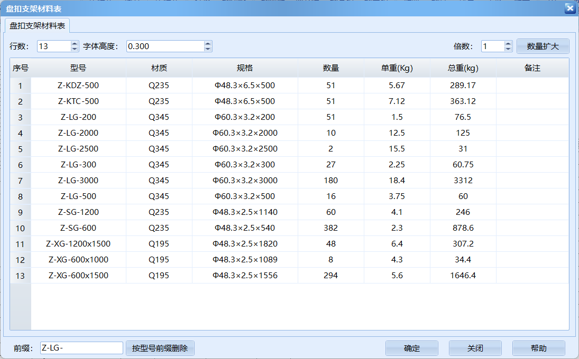Click the 按型号前缀删除 button
The height and width of the screenshot is (359, 579).
point(159,348)
